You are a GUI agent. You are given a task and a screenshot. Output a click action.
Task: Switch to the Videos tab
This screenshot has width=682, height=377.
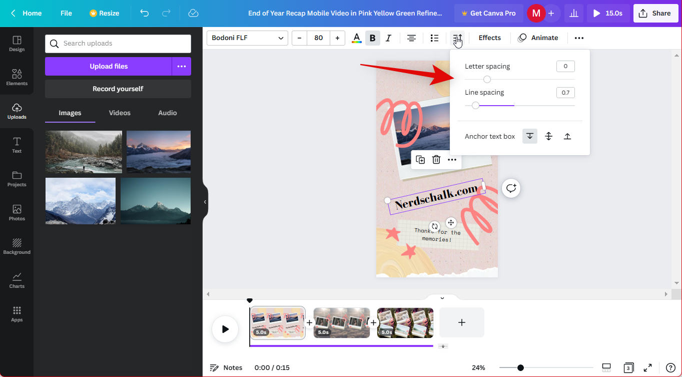(120, 113)
